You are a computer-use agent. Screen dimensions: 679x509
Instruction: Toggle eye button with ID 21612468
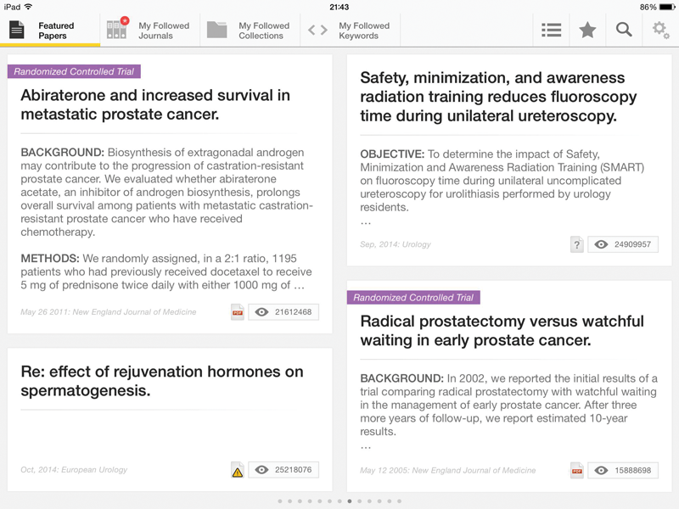coord(283,312)
